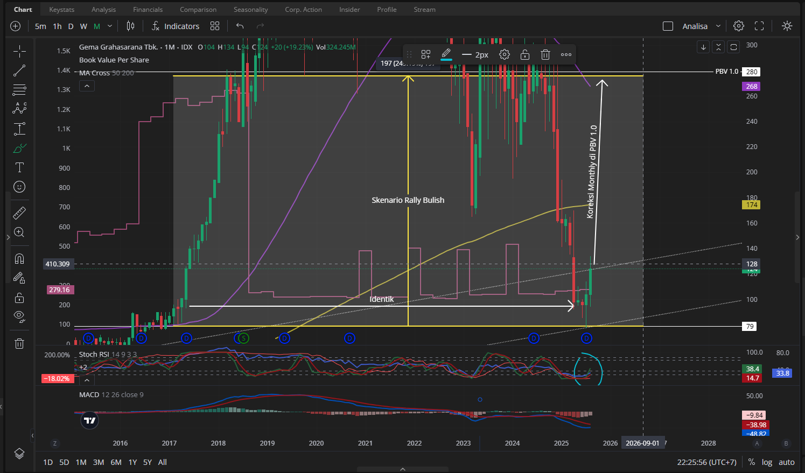Open chart settings gear icon
This screenshot has width=805, height=473.
pyautogui.click(x=739, y=26)
